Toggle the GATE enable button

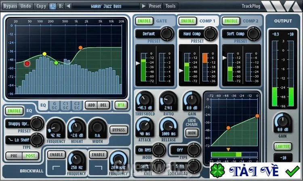click(144, 21)
